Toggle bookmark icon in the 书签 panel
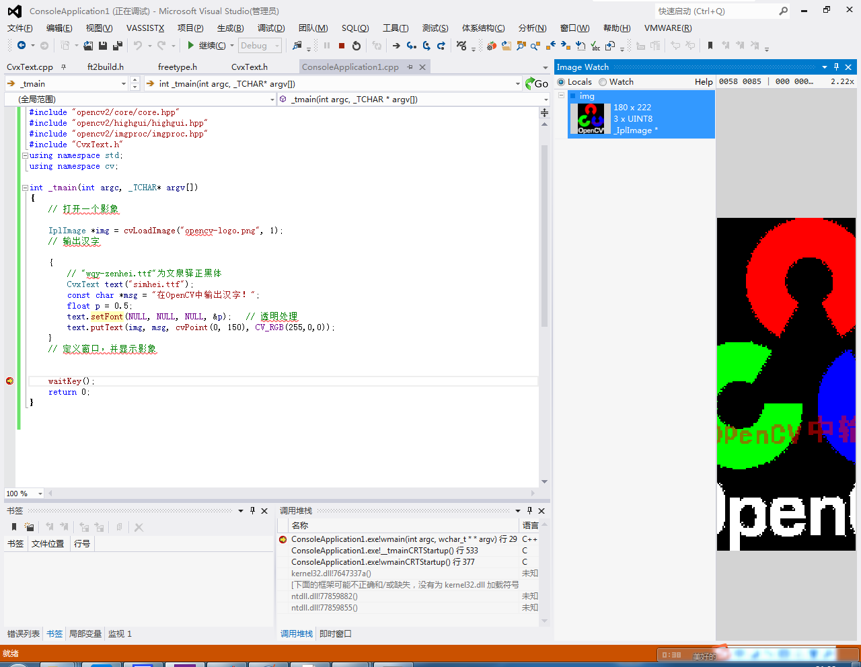This screenshot has width=861, height=667. click(14, 527)
